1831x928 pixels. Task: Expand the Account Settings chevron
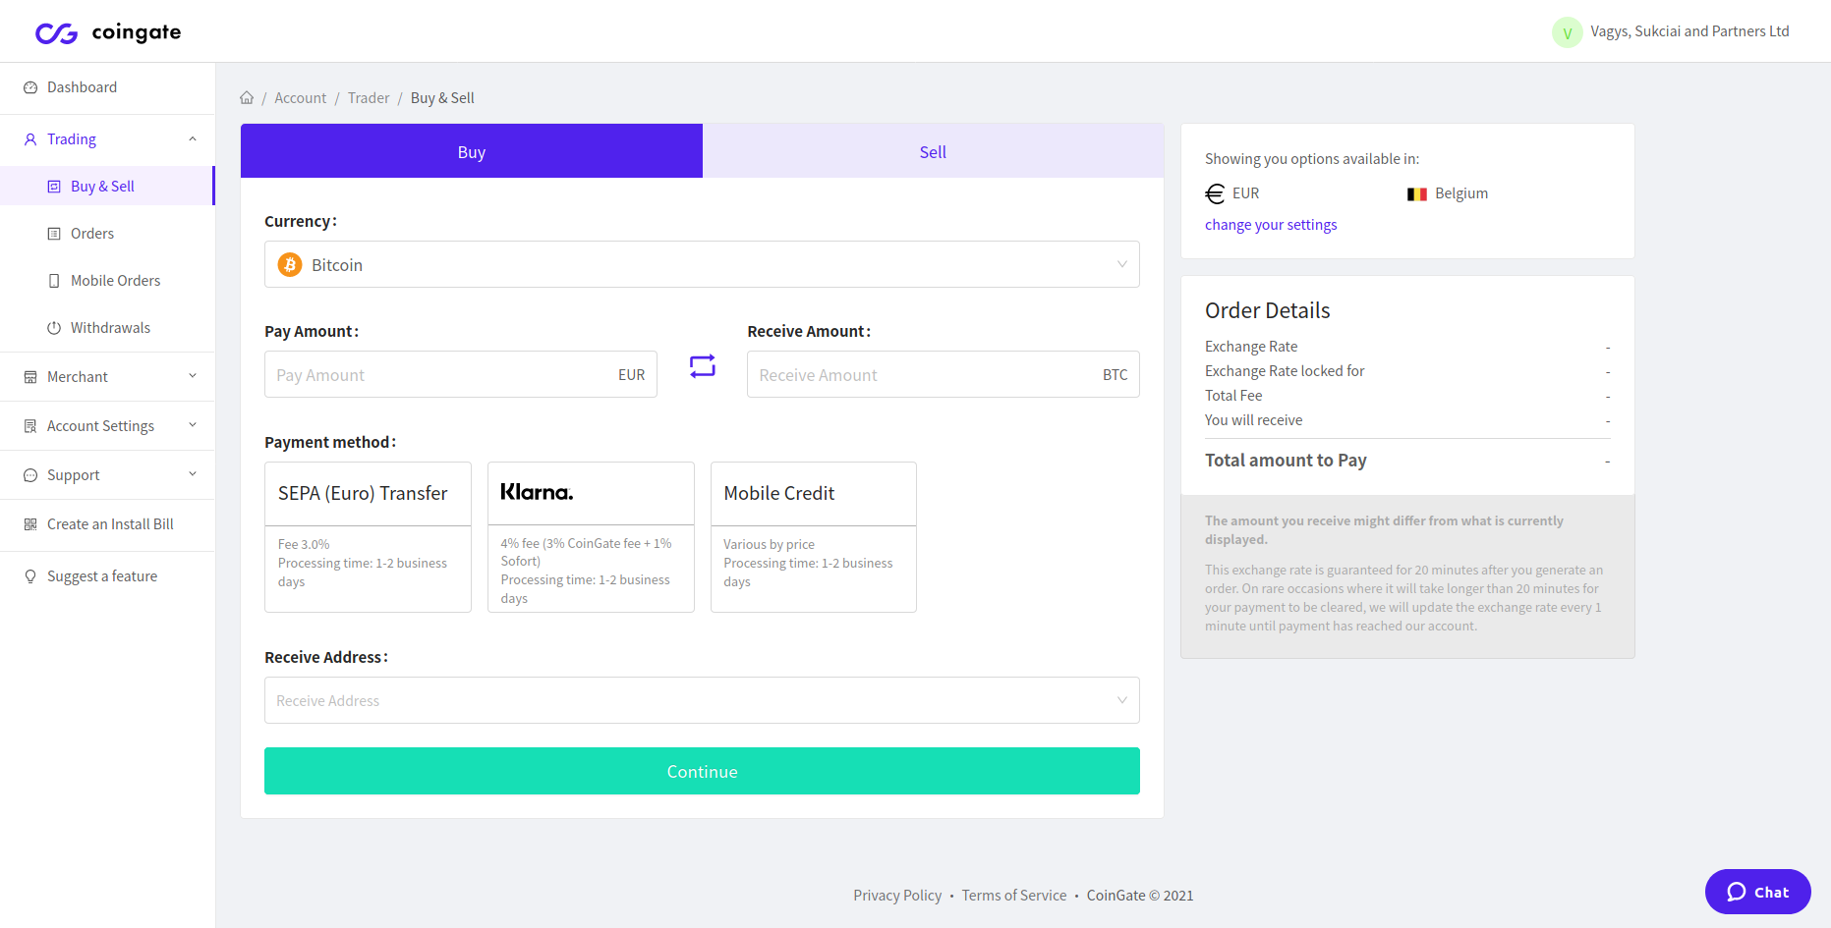click(x=193, y=425)
